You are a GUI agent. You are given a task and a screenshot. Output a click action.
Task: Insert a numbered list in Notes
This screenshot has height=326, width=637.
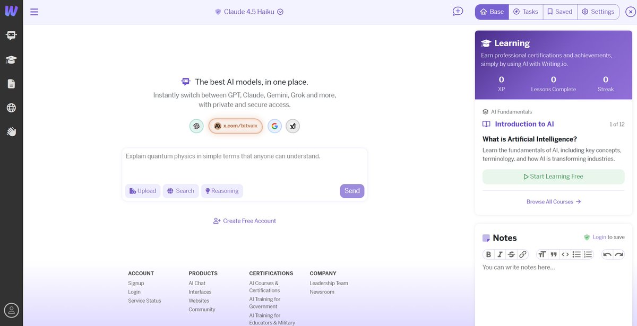pyautogui.click(x=588, y=254)
